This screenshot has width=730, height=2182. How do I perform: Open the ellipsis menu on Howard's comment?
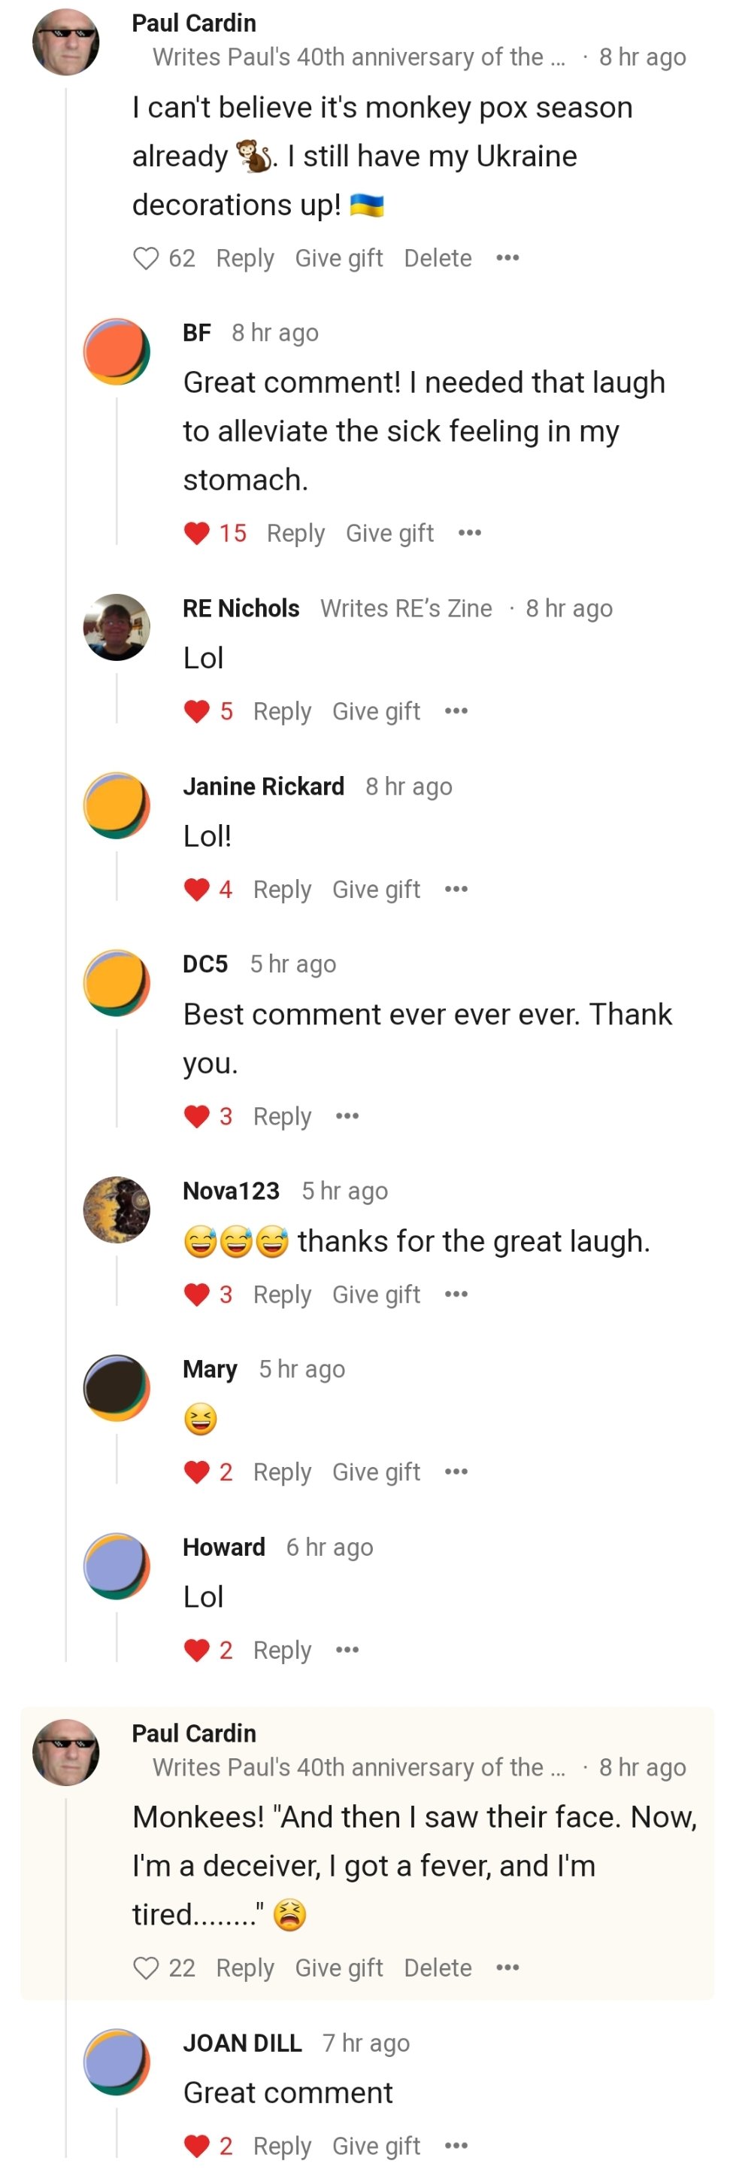[347, 1649]
